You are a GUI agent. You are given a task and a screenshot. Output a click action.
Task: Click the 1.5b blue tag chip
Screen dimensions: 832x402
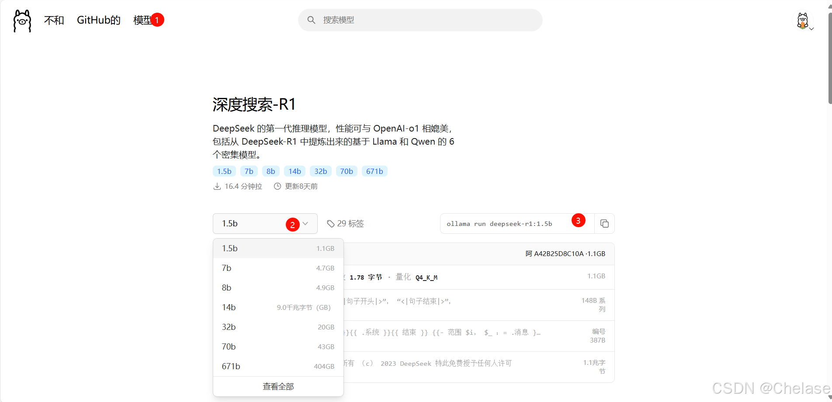point(225,171)
